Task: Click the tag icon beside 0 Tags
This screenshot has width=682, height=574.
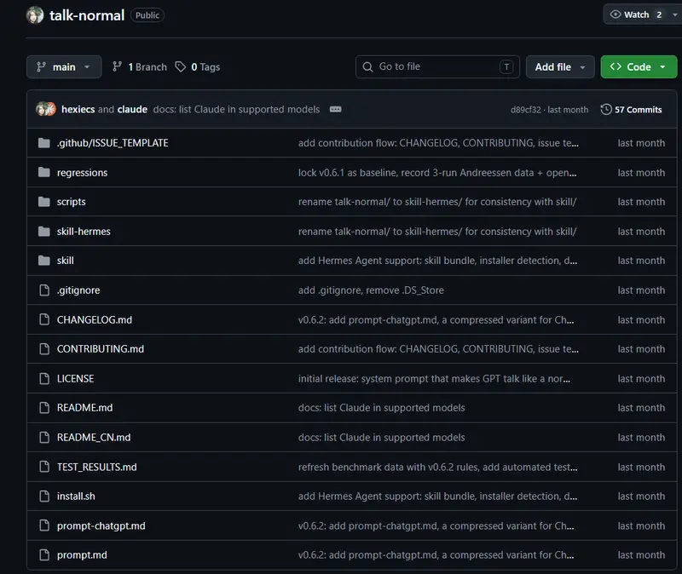Action: 180,67
